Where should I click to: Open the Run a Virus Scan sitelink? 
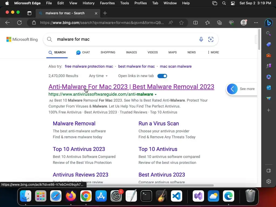click(158, 123)
